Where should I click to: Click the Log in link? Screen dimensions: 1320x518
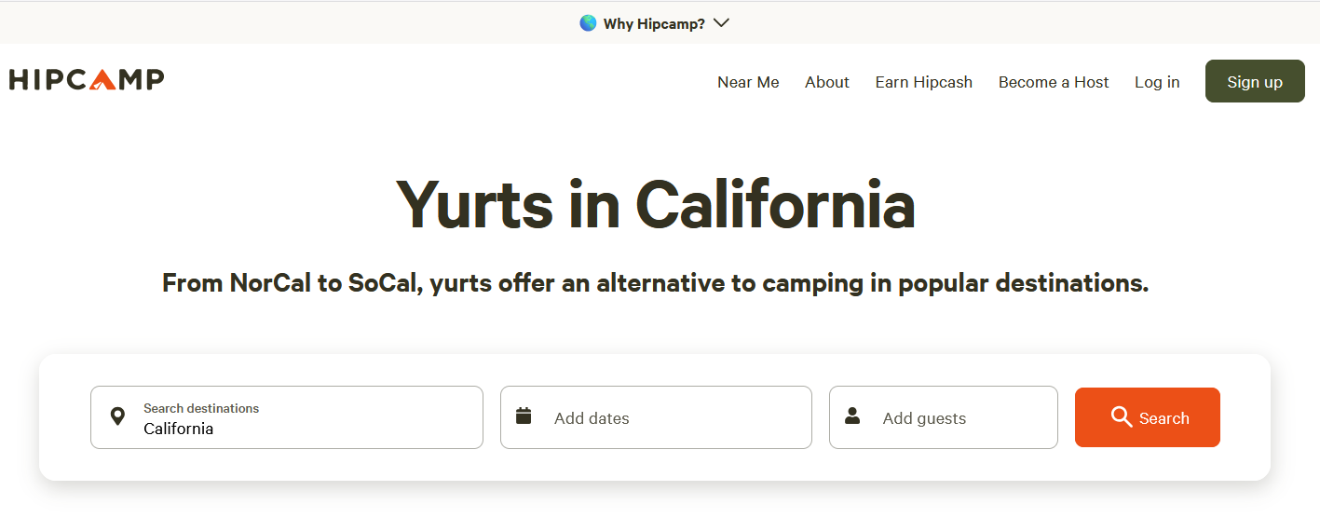click(1157, 82)
